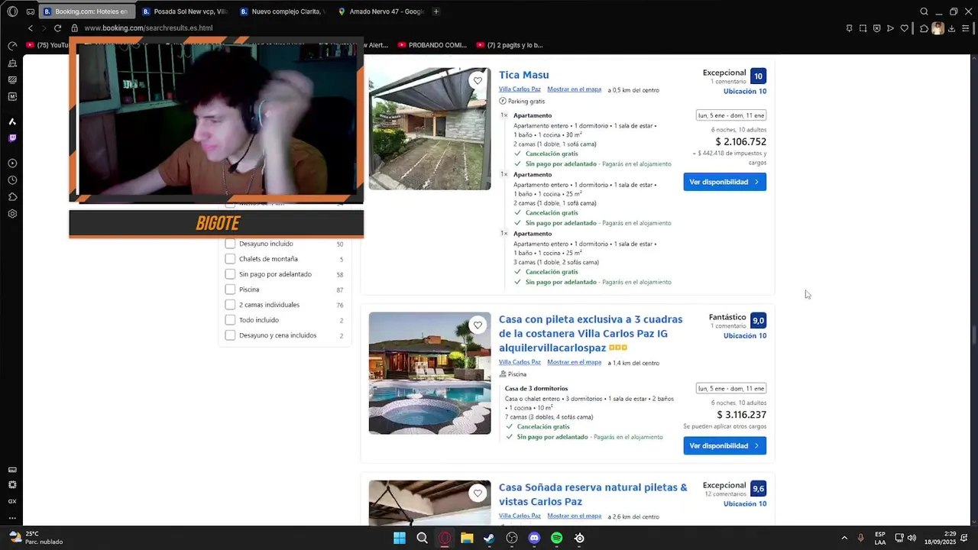
Task: Open the ad blocker shield icon
Action: pyautogui.click(x=877, y=28)
